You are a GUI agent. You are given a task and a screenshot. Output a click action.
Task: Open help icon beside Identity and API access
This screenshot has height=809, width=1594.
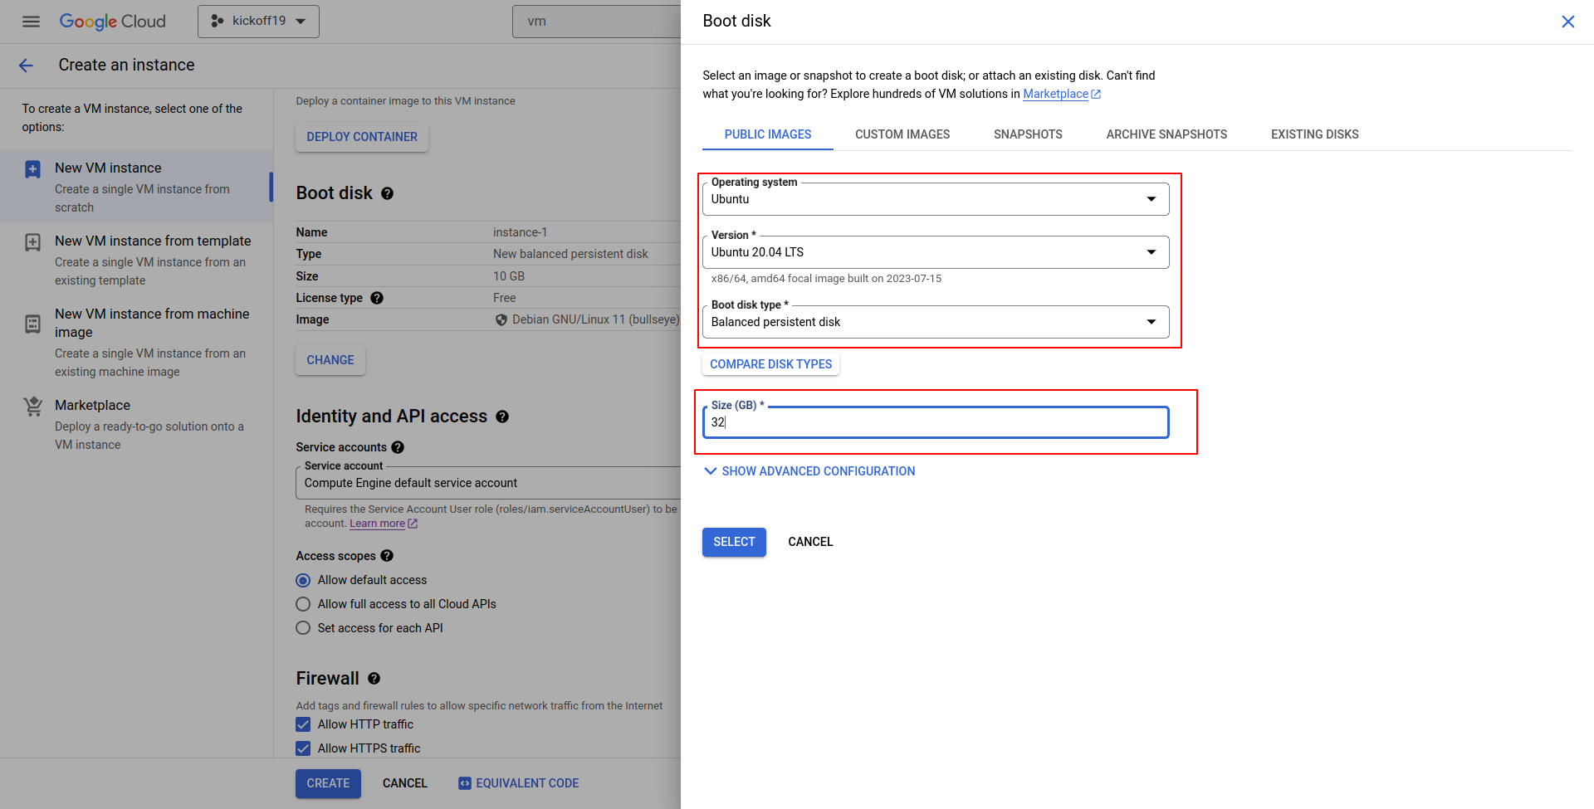[x=502, y=417]
